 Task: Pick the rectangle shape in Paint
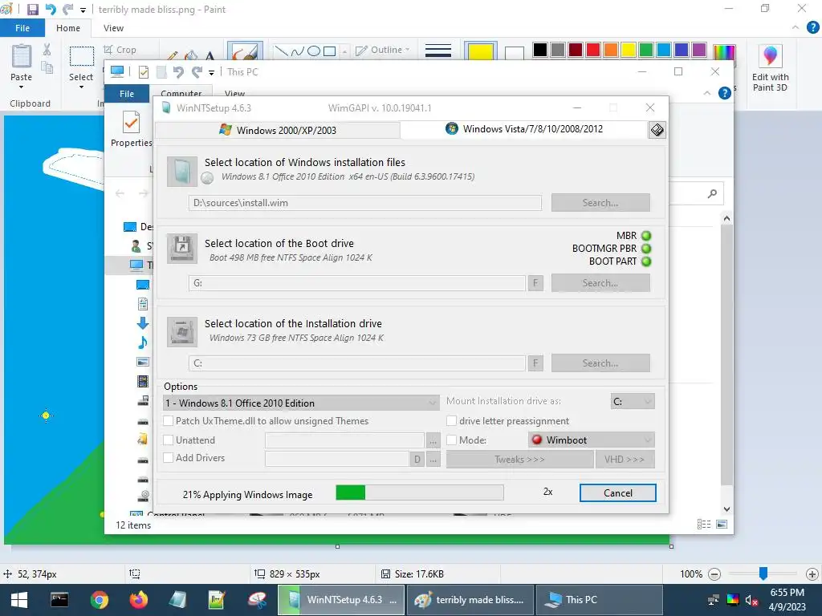click(329, 51)
